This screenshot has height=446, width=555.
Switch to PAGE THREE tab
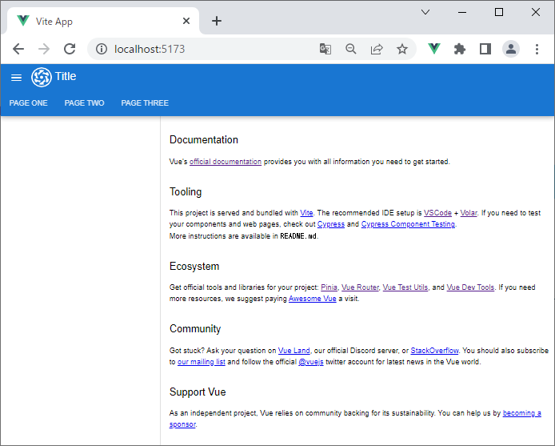point(145,102)
